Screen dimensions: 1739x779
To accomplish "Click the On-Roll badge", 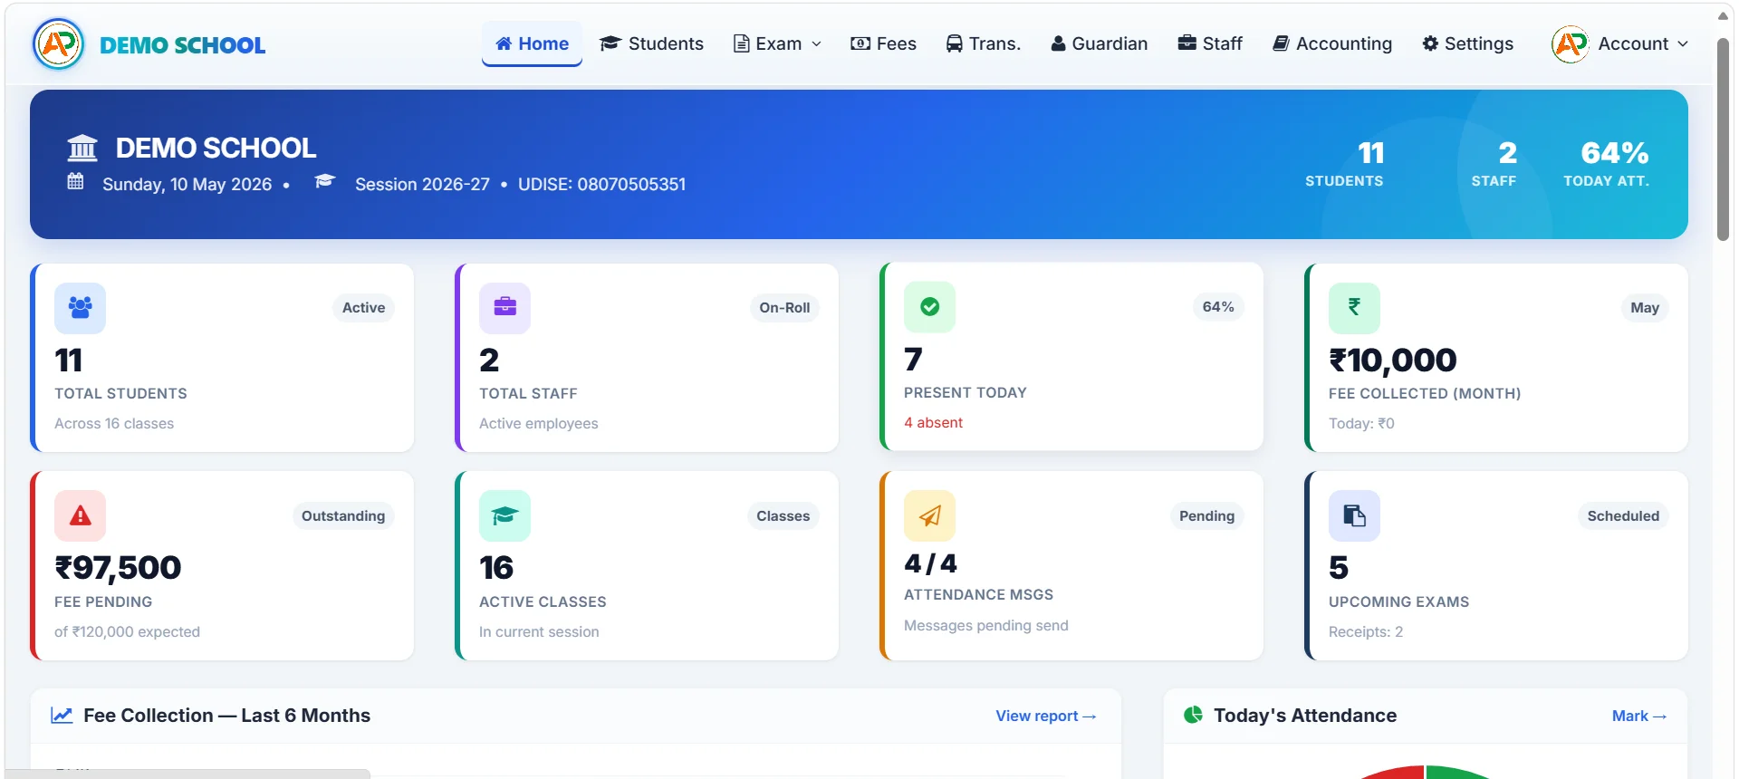I will click(x=784, y=308).
